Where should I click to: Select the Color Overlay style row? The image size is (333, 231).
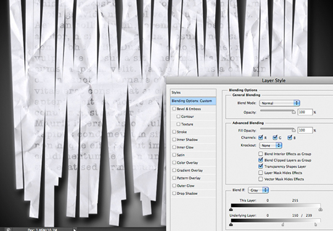pyautogui.click(x=193, y=162)
